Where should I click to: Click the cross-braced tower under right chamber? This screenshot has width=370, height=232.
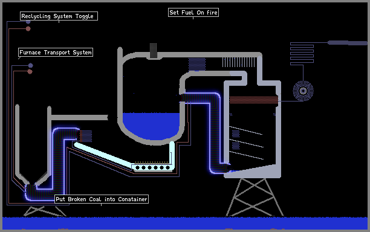pyautogui.click(x=255, y=197)
